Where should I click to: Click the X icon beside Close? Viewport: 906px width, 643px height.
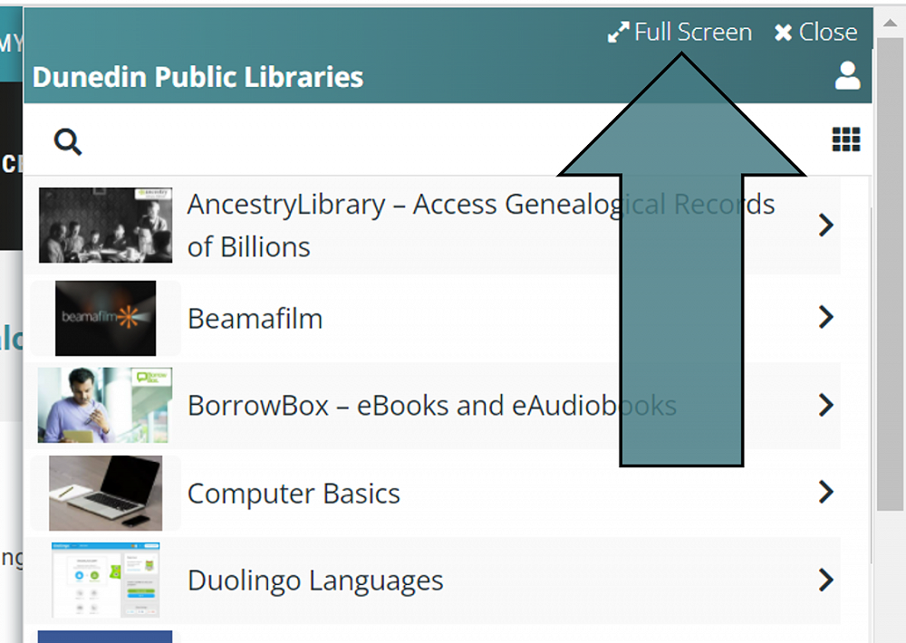click(783, 33)
